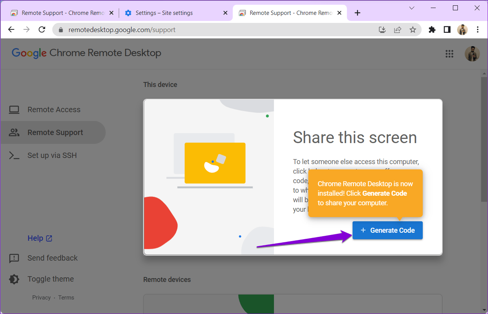Click the Set up via SSH terminal icon
488x314 pixels.
(x=14, y=155)
